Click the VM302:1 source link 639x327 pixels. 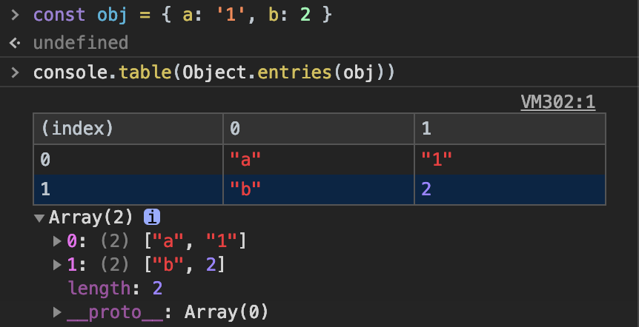pos(558,101)
